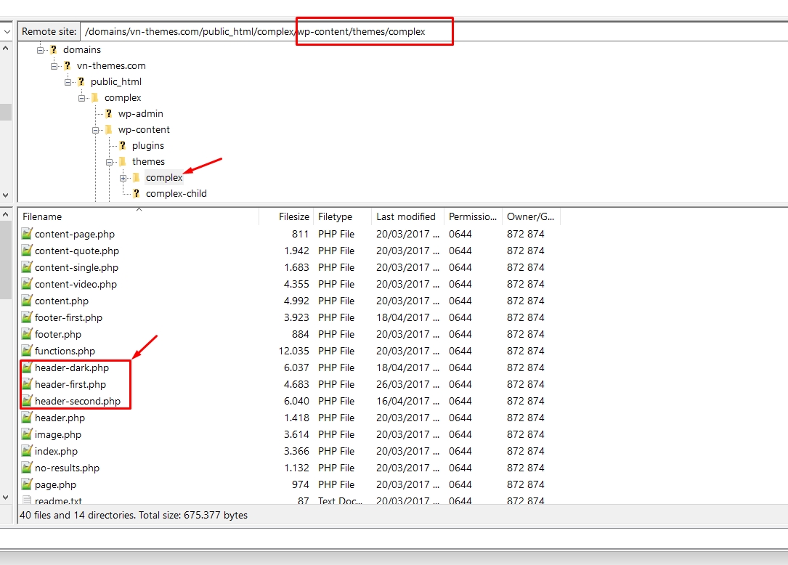Collapse the public_html tree node
This screenshot has width=788, height=565.
tap(68, 82)
